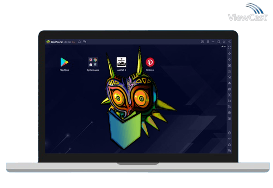Viewport: 273px width, 188px height.
Task: Open multi-instance manager stacked-layers icon
Action: [229, 113]
